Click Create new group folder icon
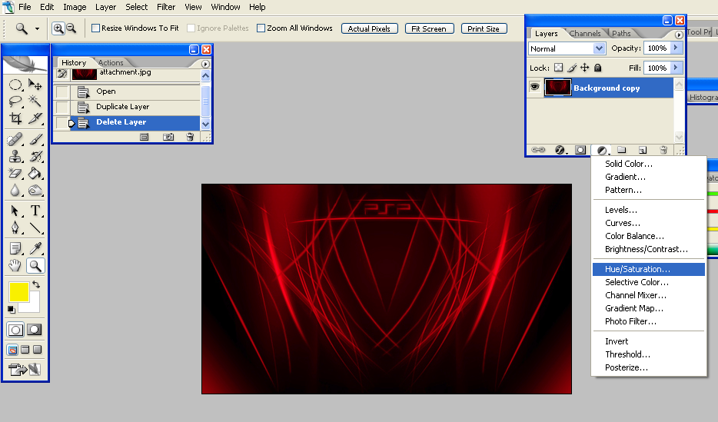 click(x=621, y=150)
